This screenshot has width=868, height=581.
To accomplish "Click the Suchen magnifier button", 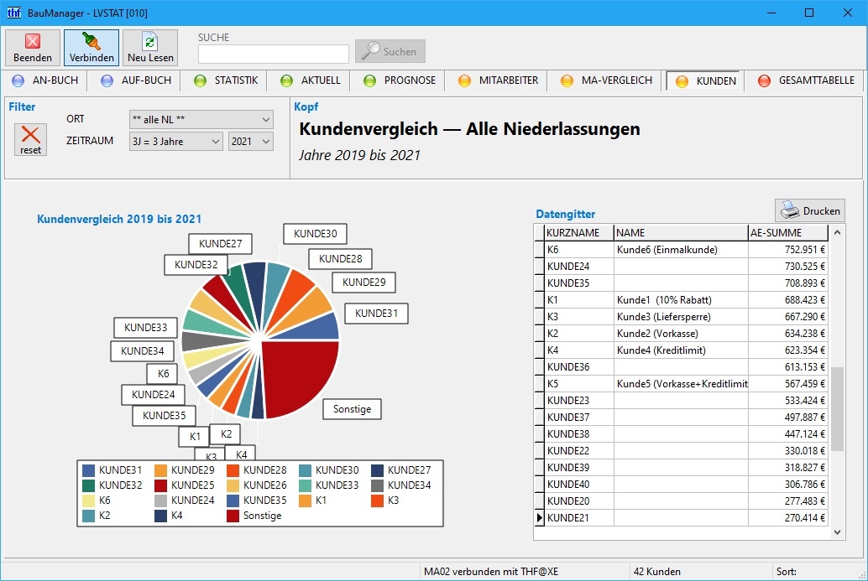I will 390,51.
